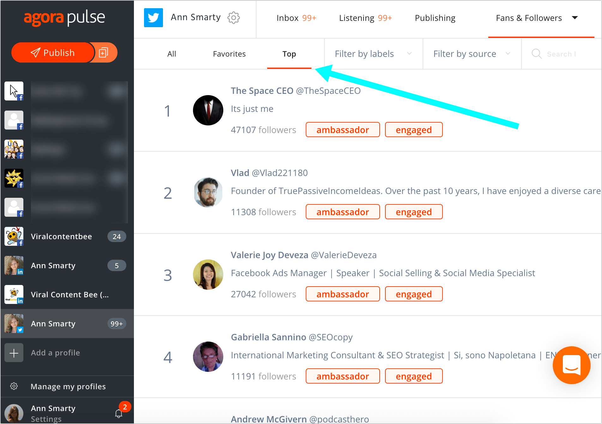Click ambassador label for The Space CEO

click(343, 130)
